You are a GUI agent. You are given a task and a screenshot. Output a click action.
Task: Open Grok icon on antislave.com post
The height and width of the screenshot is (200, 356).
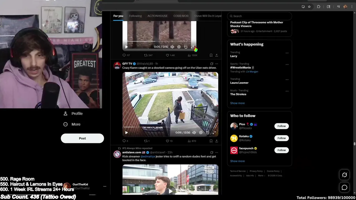[212, 152]
